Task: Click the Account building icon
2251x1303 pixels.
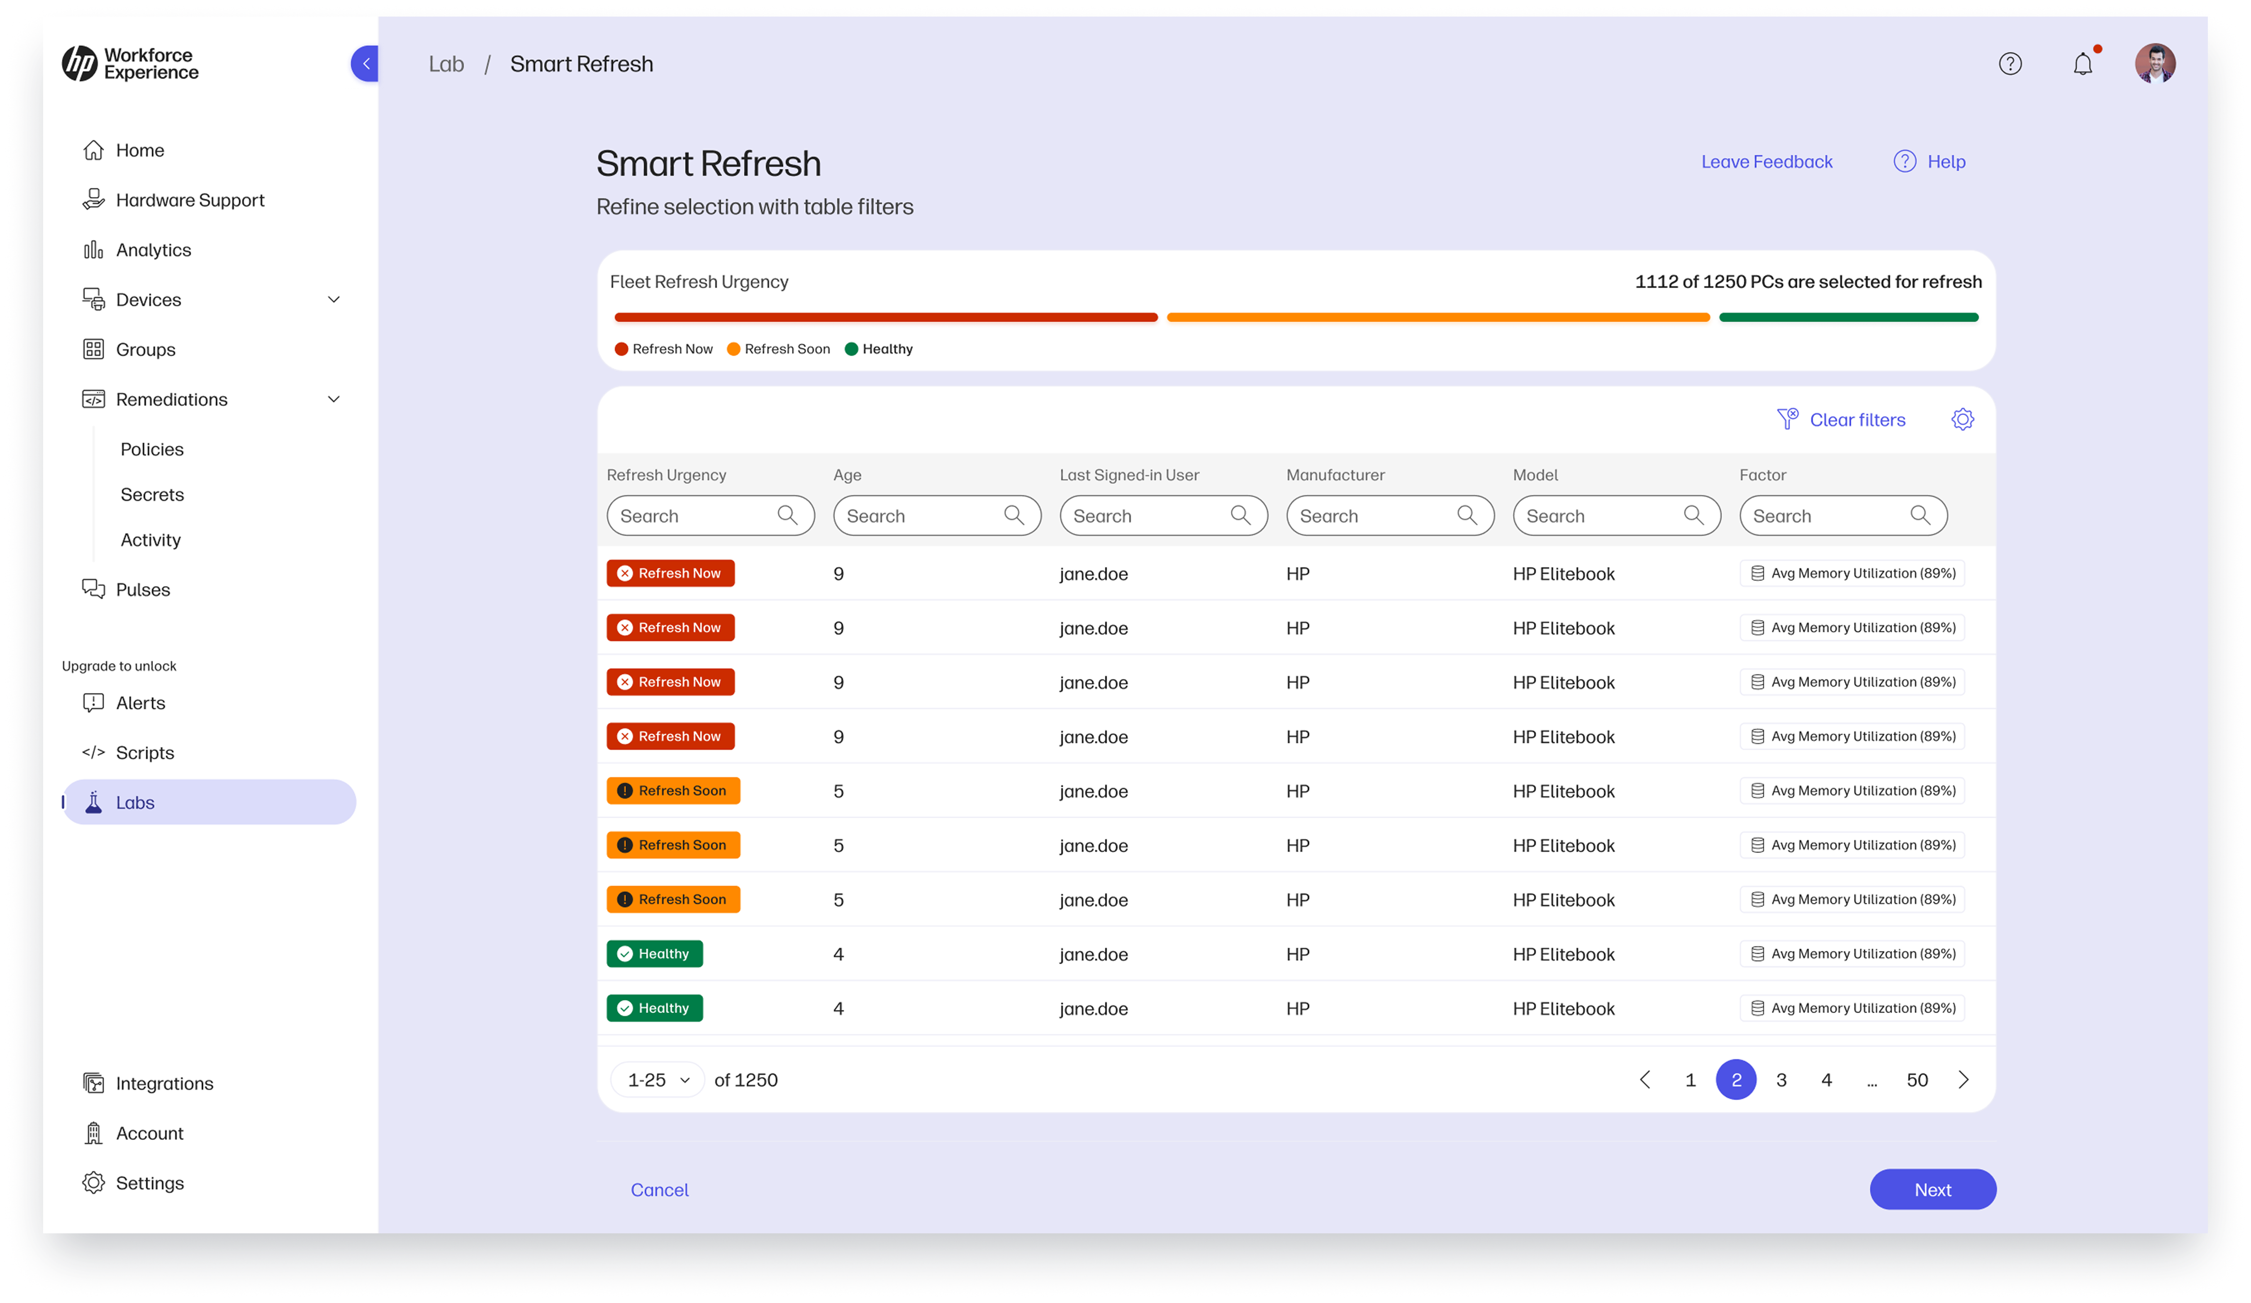Action: pos(94,1133)
